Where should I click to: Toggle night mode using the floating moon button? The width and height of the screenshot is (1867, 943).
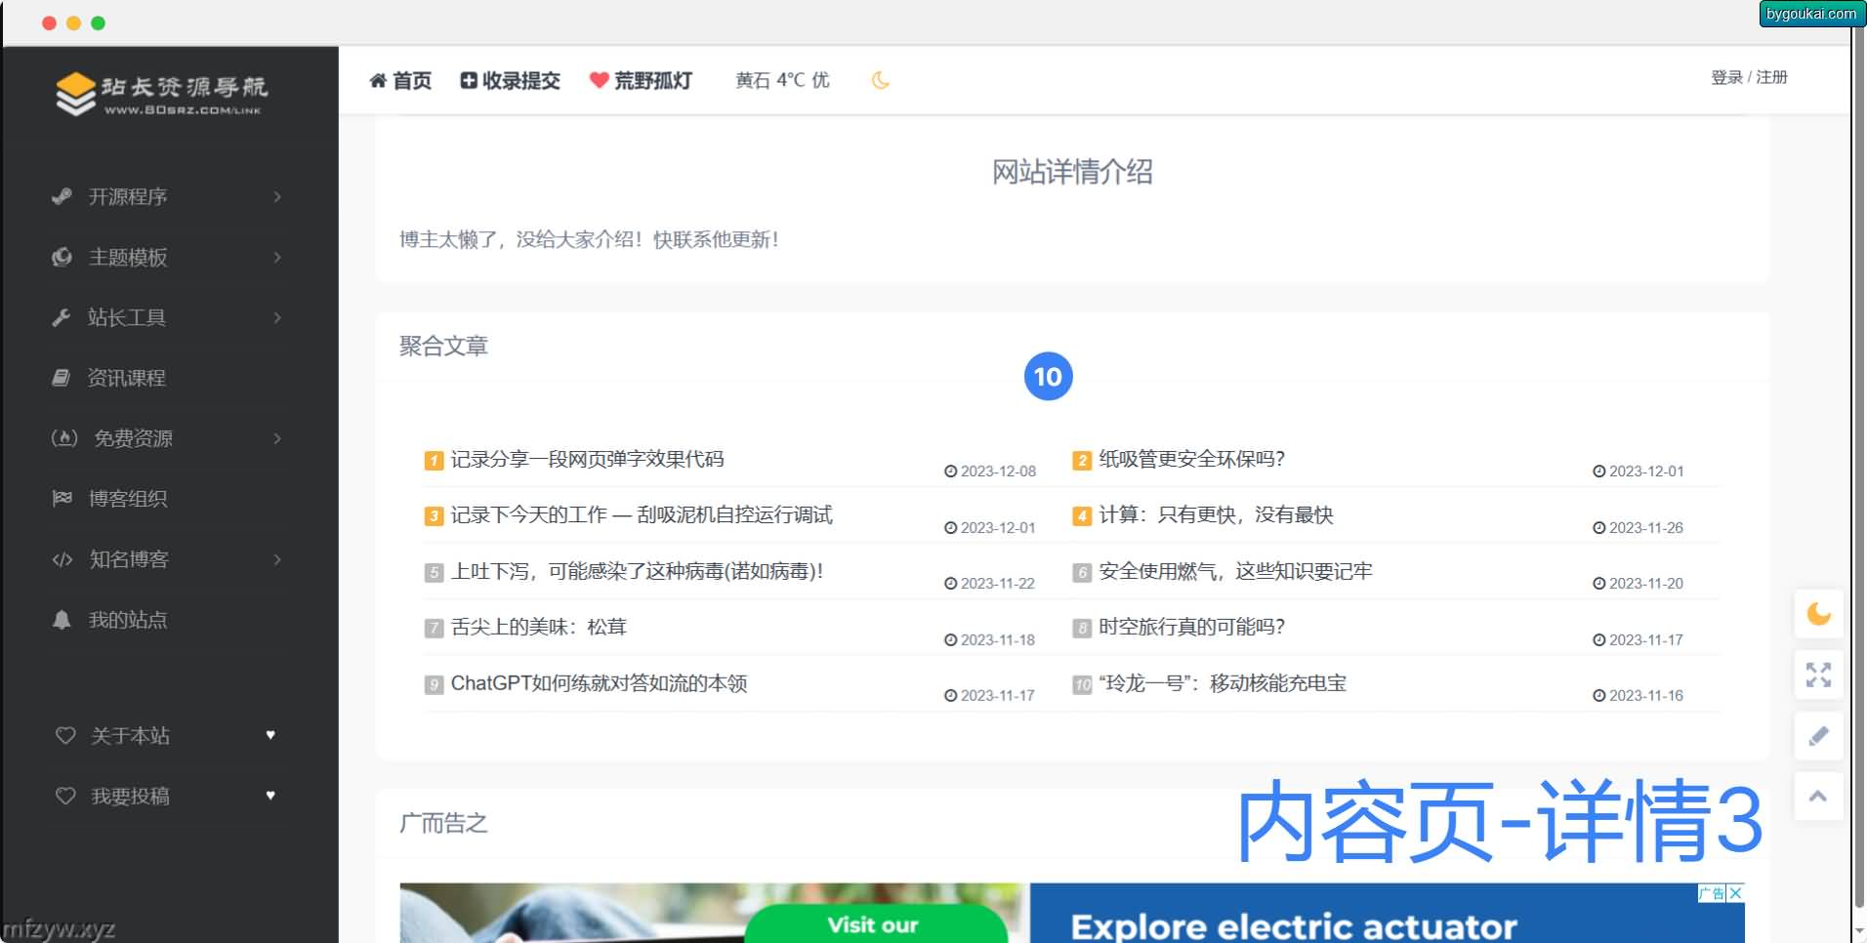(1818, 614)
